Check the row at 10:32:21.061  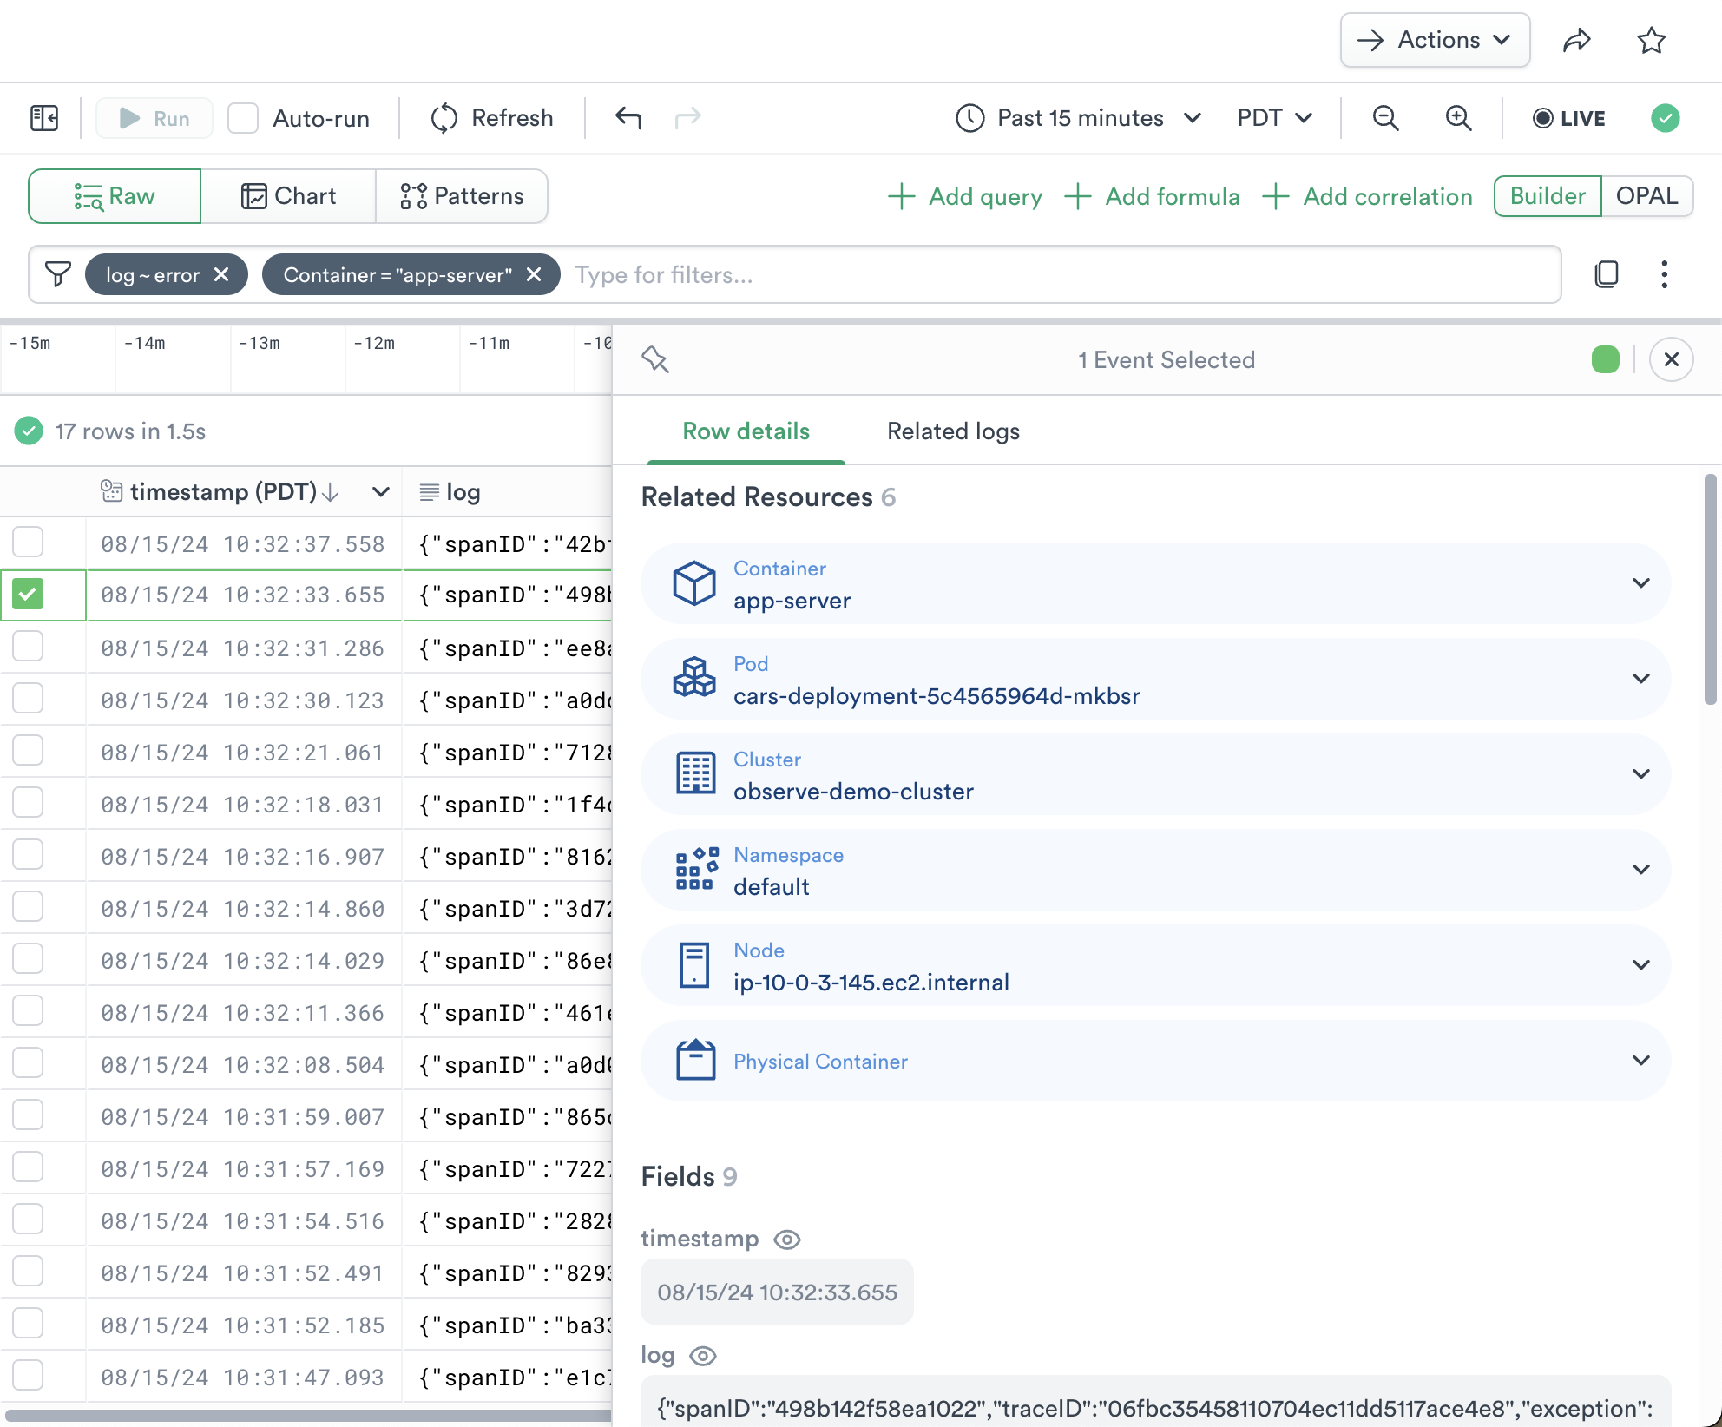pyautogui.click(x=28, y=751)
